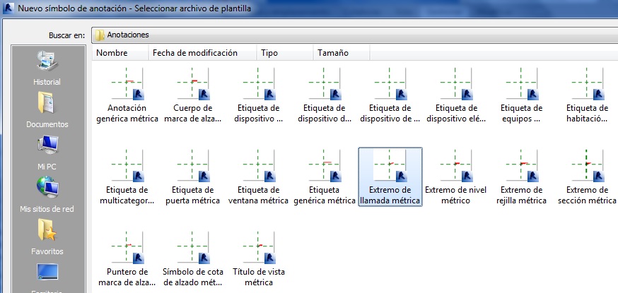This screenshot has width=618, height=293.
Task: Select Extremo de rejilla métrica file
Action: (522, 167)
